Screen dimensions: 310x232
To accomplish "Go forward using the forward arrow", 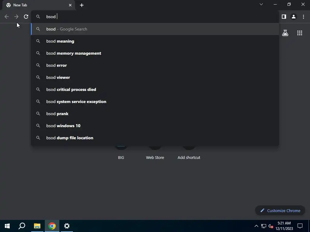I will [16, 17].
